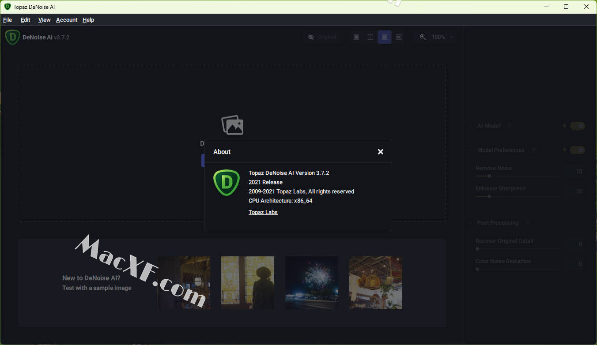
Task: Click the lightning bolt icon beside AI Model
Action: pos(564,126)
